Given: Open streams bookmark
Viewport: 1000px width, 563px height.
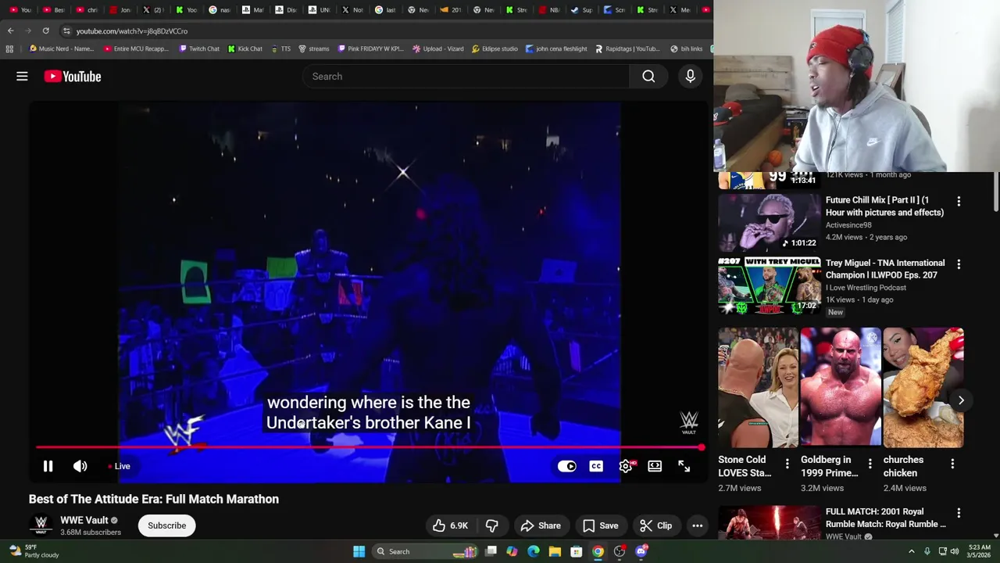Looking at the screenshot, I should (x=314, y=48).
